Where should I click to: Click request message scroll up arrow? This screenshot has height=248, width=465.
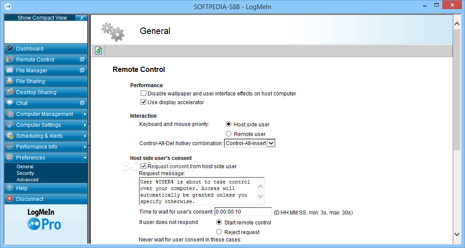[260, 187]
